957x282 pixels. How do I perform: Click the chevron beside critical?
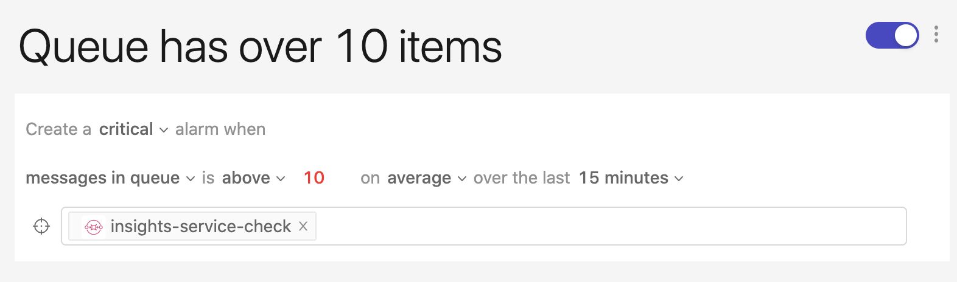(163, 130)
